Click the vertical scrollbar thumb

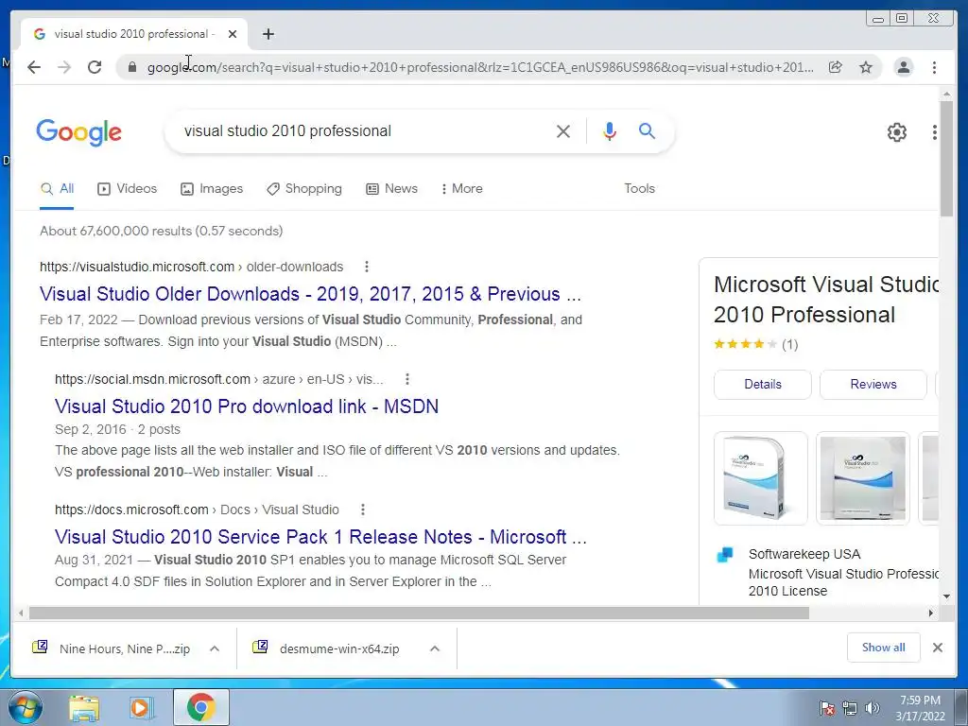[946, 159]
